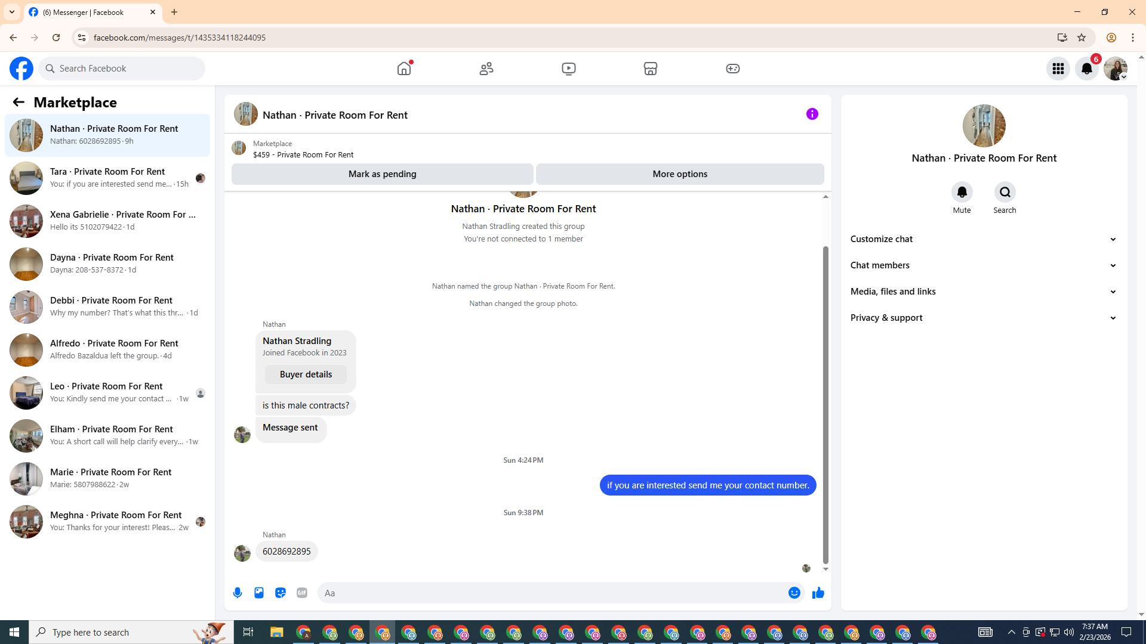
Task: Click the Facebook logo
Action: 21,69
